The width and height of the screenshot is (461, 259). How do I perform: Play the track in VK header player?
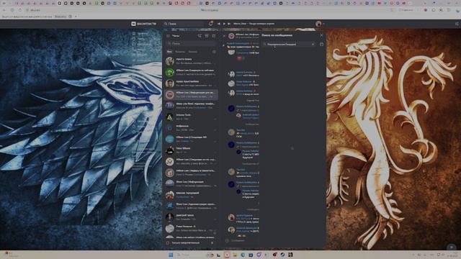[x=224, y=24]
